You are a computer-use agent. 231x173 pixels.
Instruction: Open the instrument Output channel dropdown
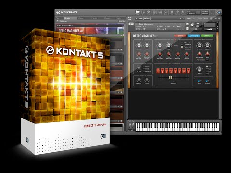tap(145, 26)
